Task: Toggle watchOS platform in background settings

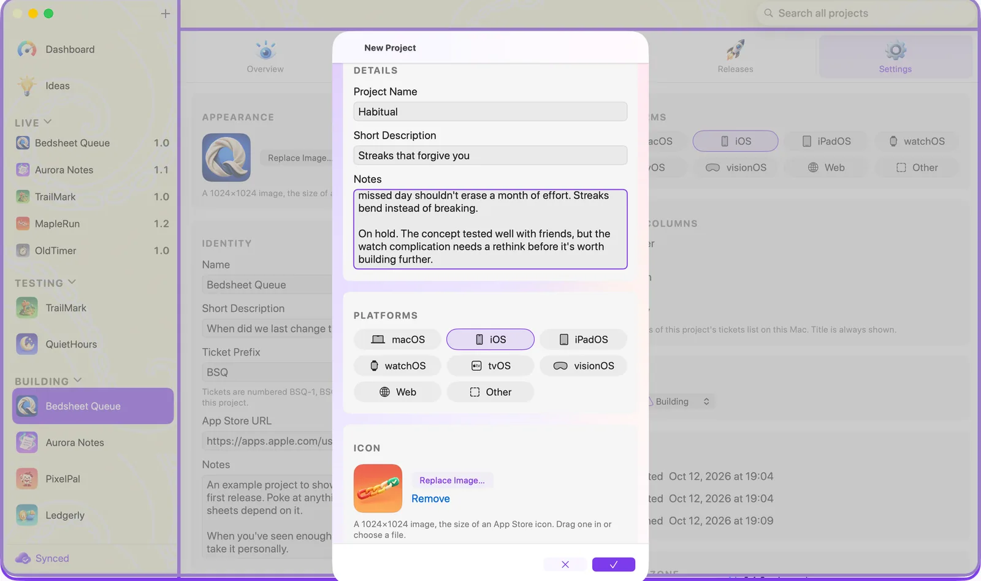Action: [x=917, y=141]
